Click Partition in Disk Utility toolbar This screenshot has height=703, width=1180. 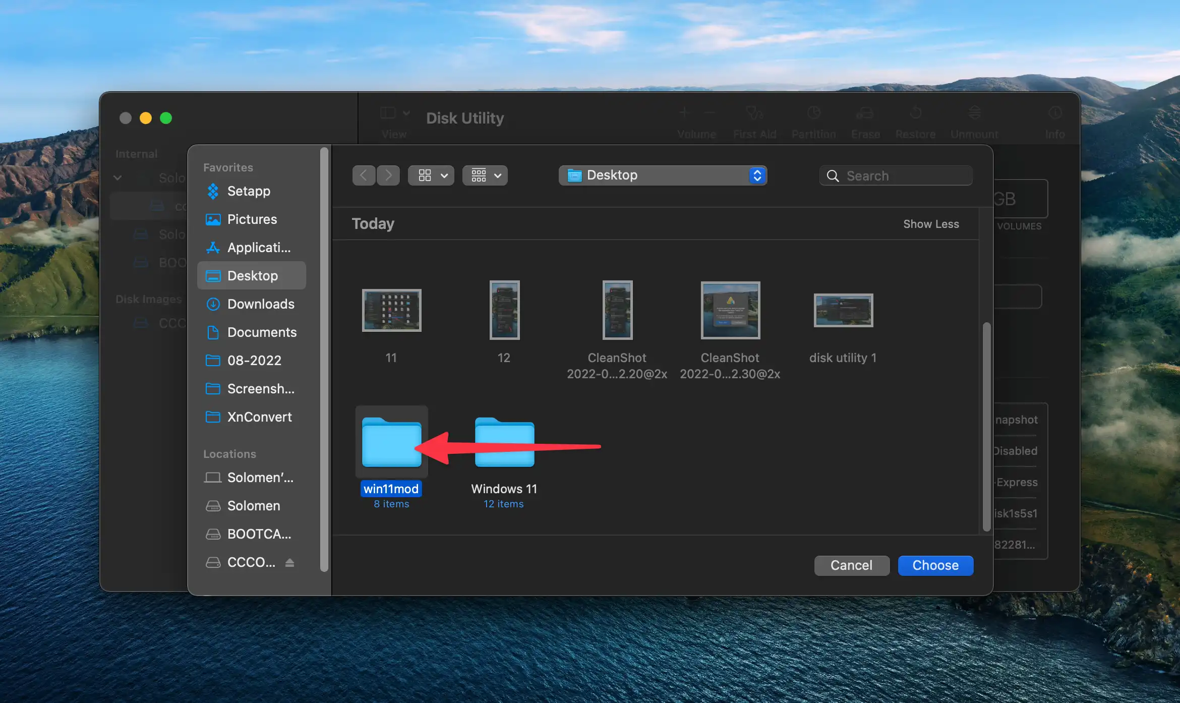pyautogui.click(x=813, y=121)
